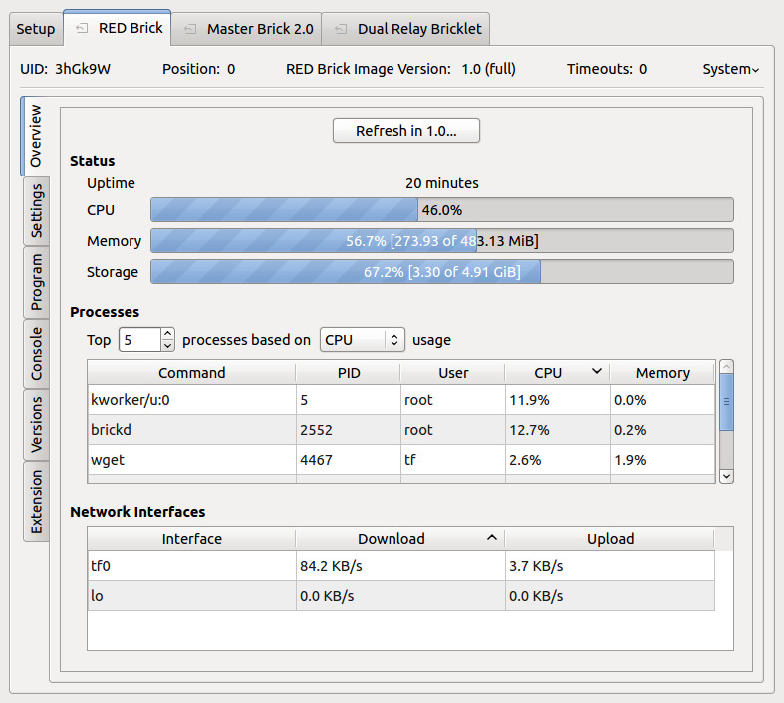Screen dimensions: 784x703
Task: Select the brickd process row
Action: 401,430
